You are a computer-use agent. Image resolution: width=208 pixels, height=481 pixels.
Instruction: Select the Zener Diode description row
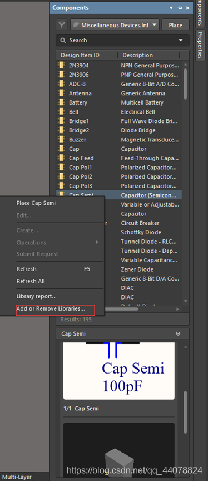(x=137, y=269)
